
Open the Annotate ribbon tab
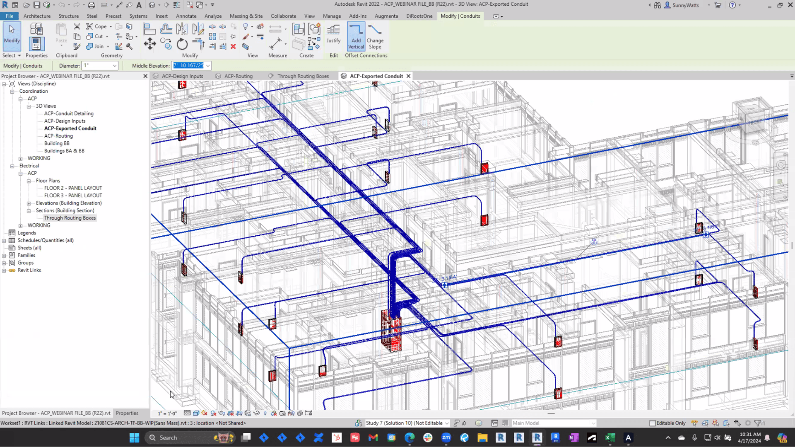(186, 16)
